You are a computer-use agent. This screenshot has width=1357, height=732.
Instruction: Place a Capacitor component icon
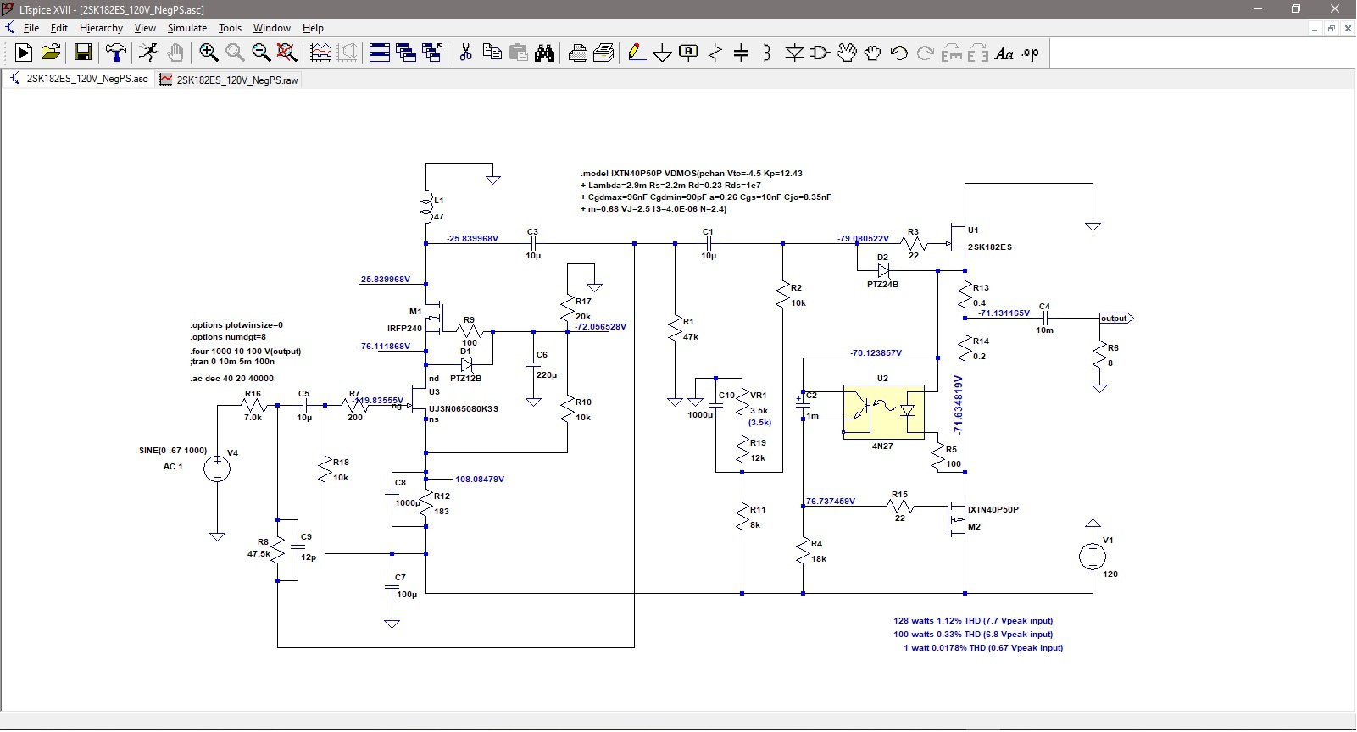(742, 53)
